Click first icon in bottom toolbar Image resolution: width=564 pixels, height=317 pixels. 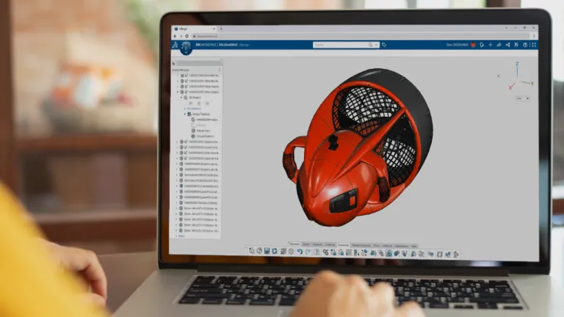point(251,250)
